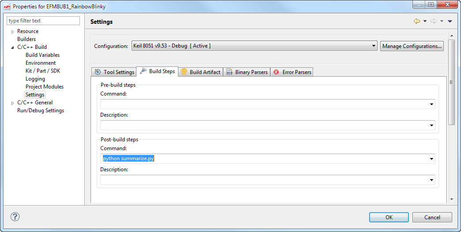Open the Error Parsers tab
Image resolution: width=461 pixels, height=232 pixels.
(x=291, y=72)
